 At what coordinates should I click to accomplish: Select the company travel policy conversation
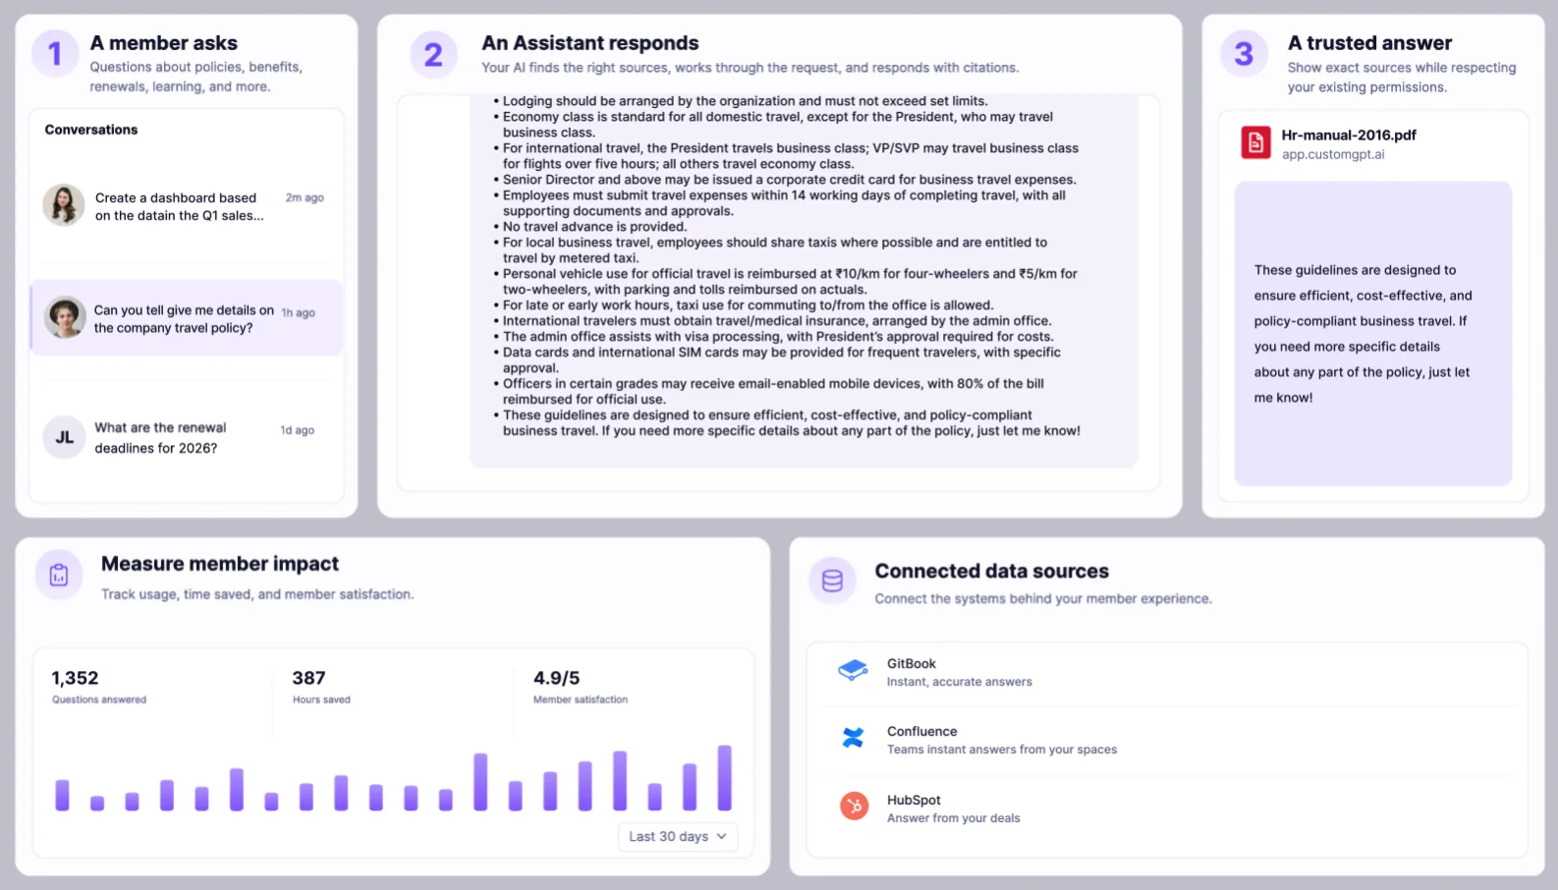pos(187,317)
